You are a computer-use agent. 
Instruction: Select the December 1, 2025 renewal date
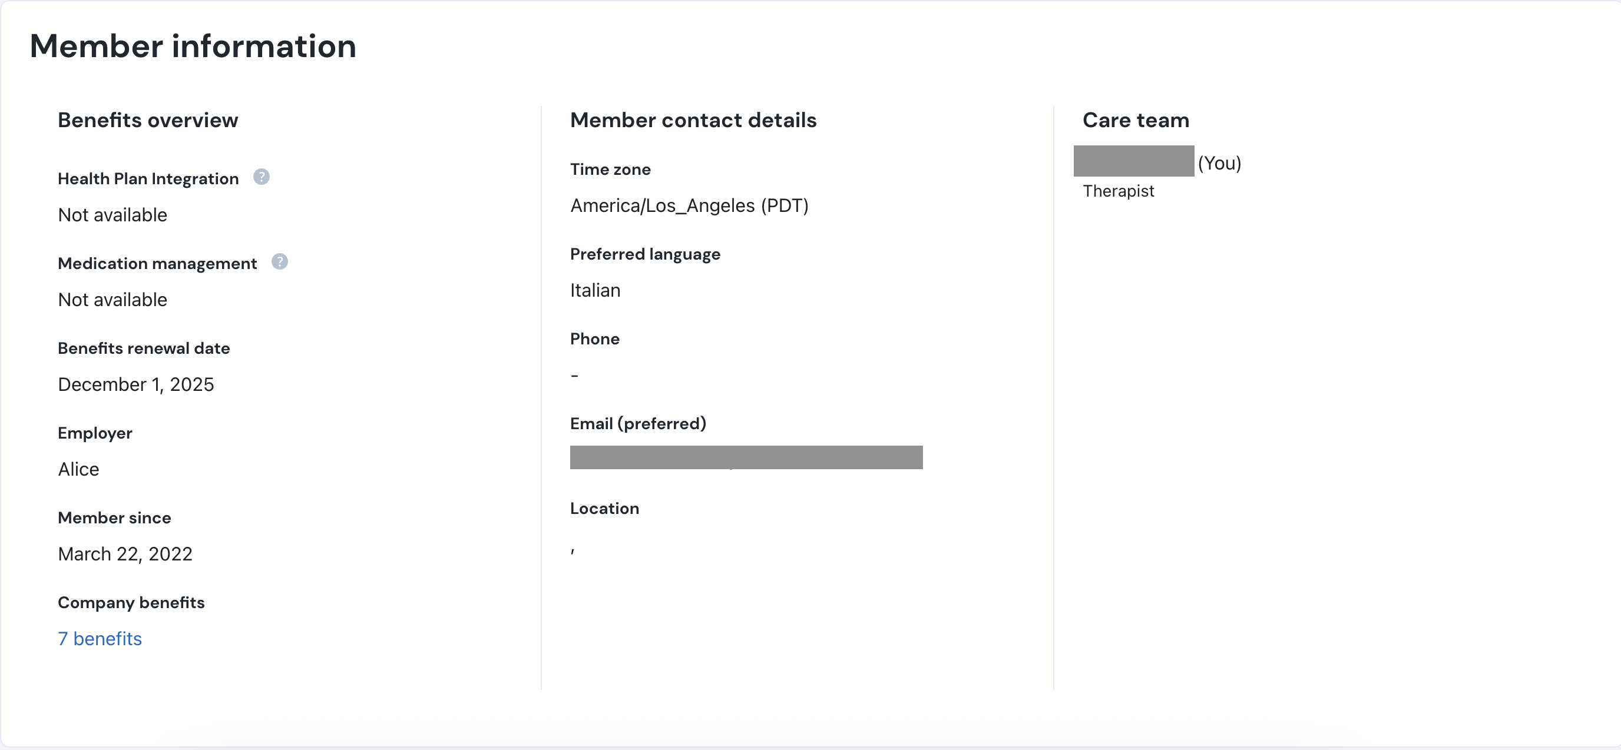pyautogui.click(x=136, y=384)
